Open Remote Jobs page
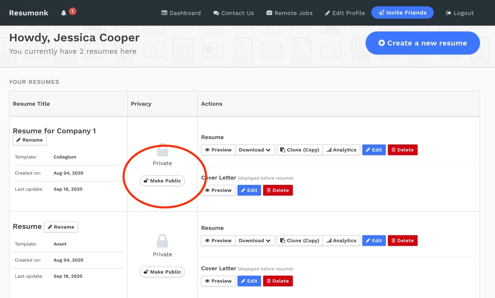Image resolution: width=495 pixels, height=298 pixels. point(290,13)
